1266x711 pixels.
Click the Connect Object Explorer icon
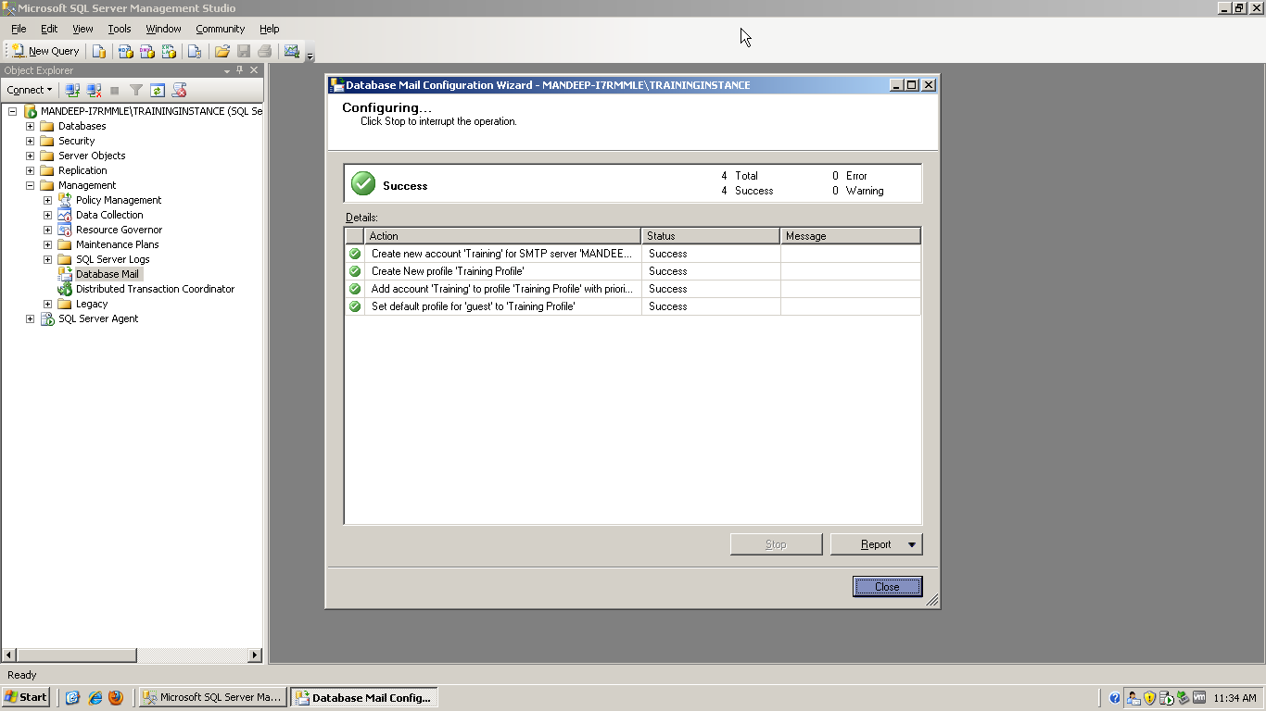coord(72,90)
